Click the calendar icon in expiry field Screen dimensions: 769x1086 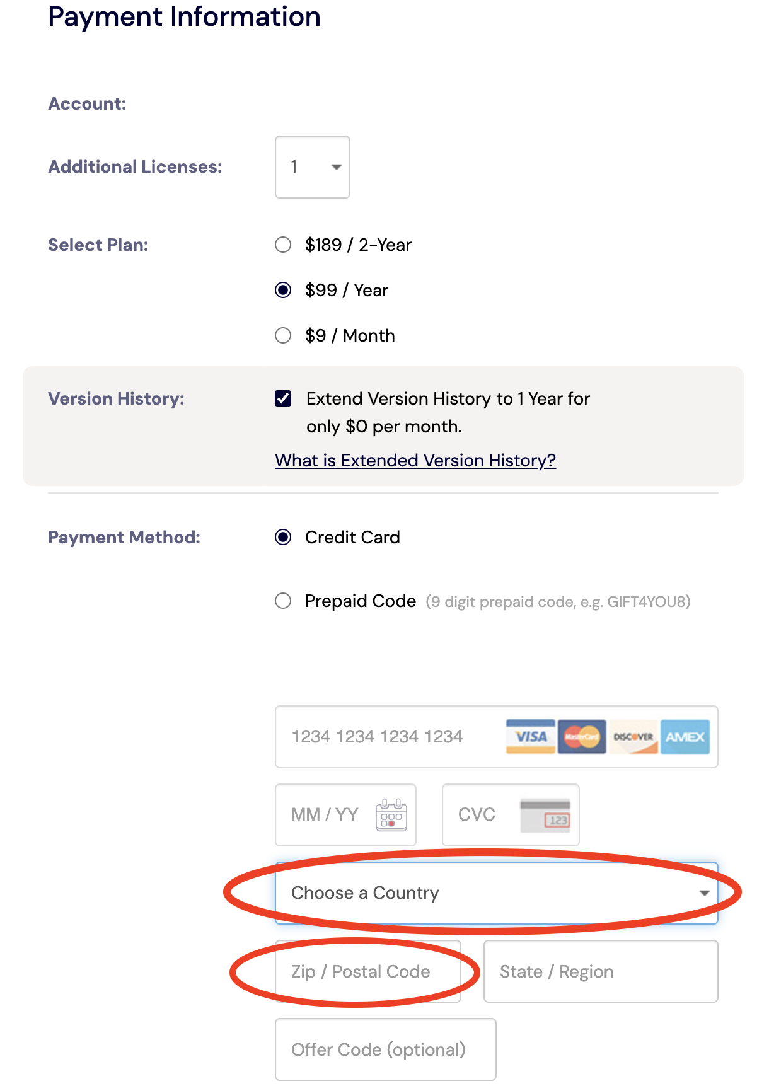click(391, 815)
